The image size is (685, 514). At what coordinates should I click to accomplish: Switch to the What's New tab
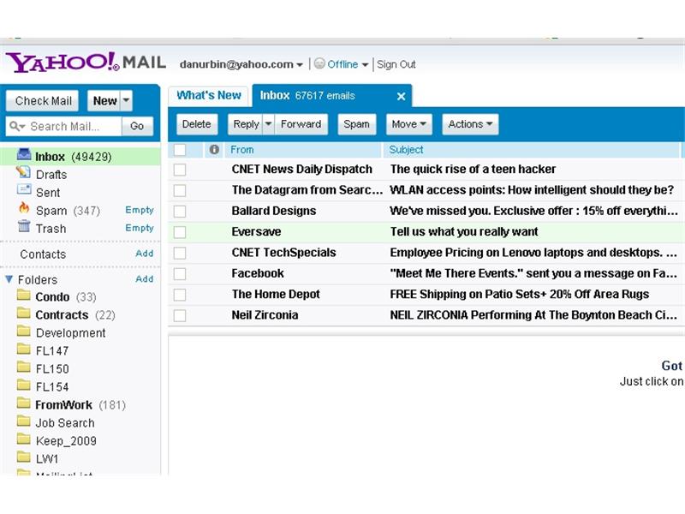209,95
